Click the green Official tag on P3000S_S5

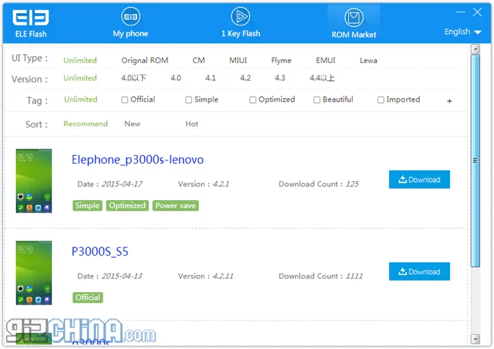(88, 298)
